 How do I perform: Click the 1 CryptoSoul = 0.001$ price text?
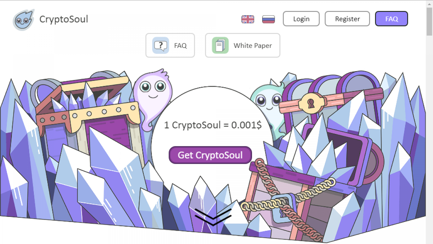[x=213, y=125]
